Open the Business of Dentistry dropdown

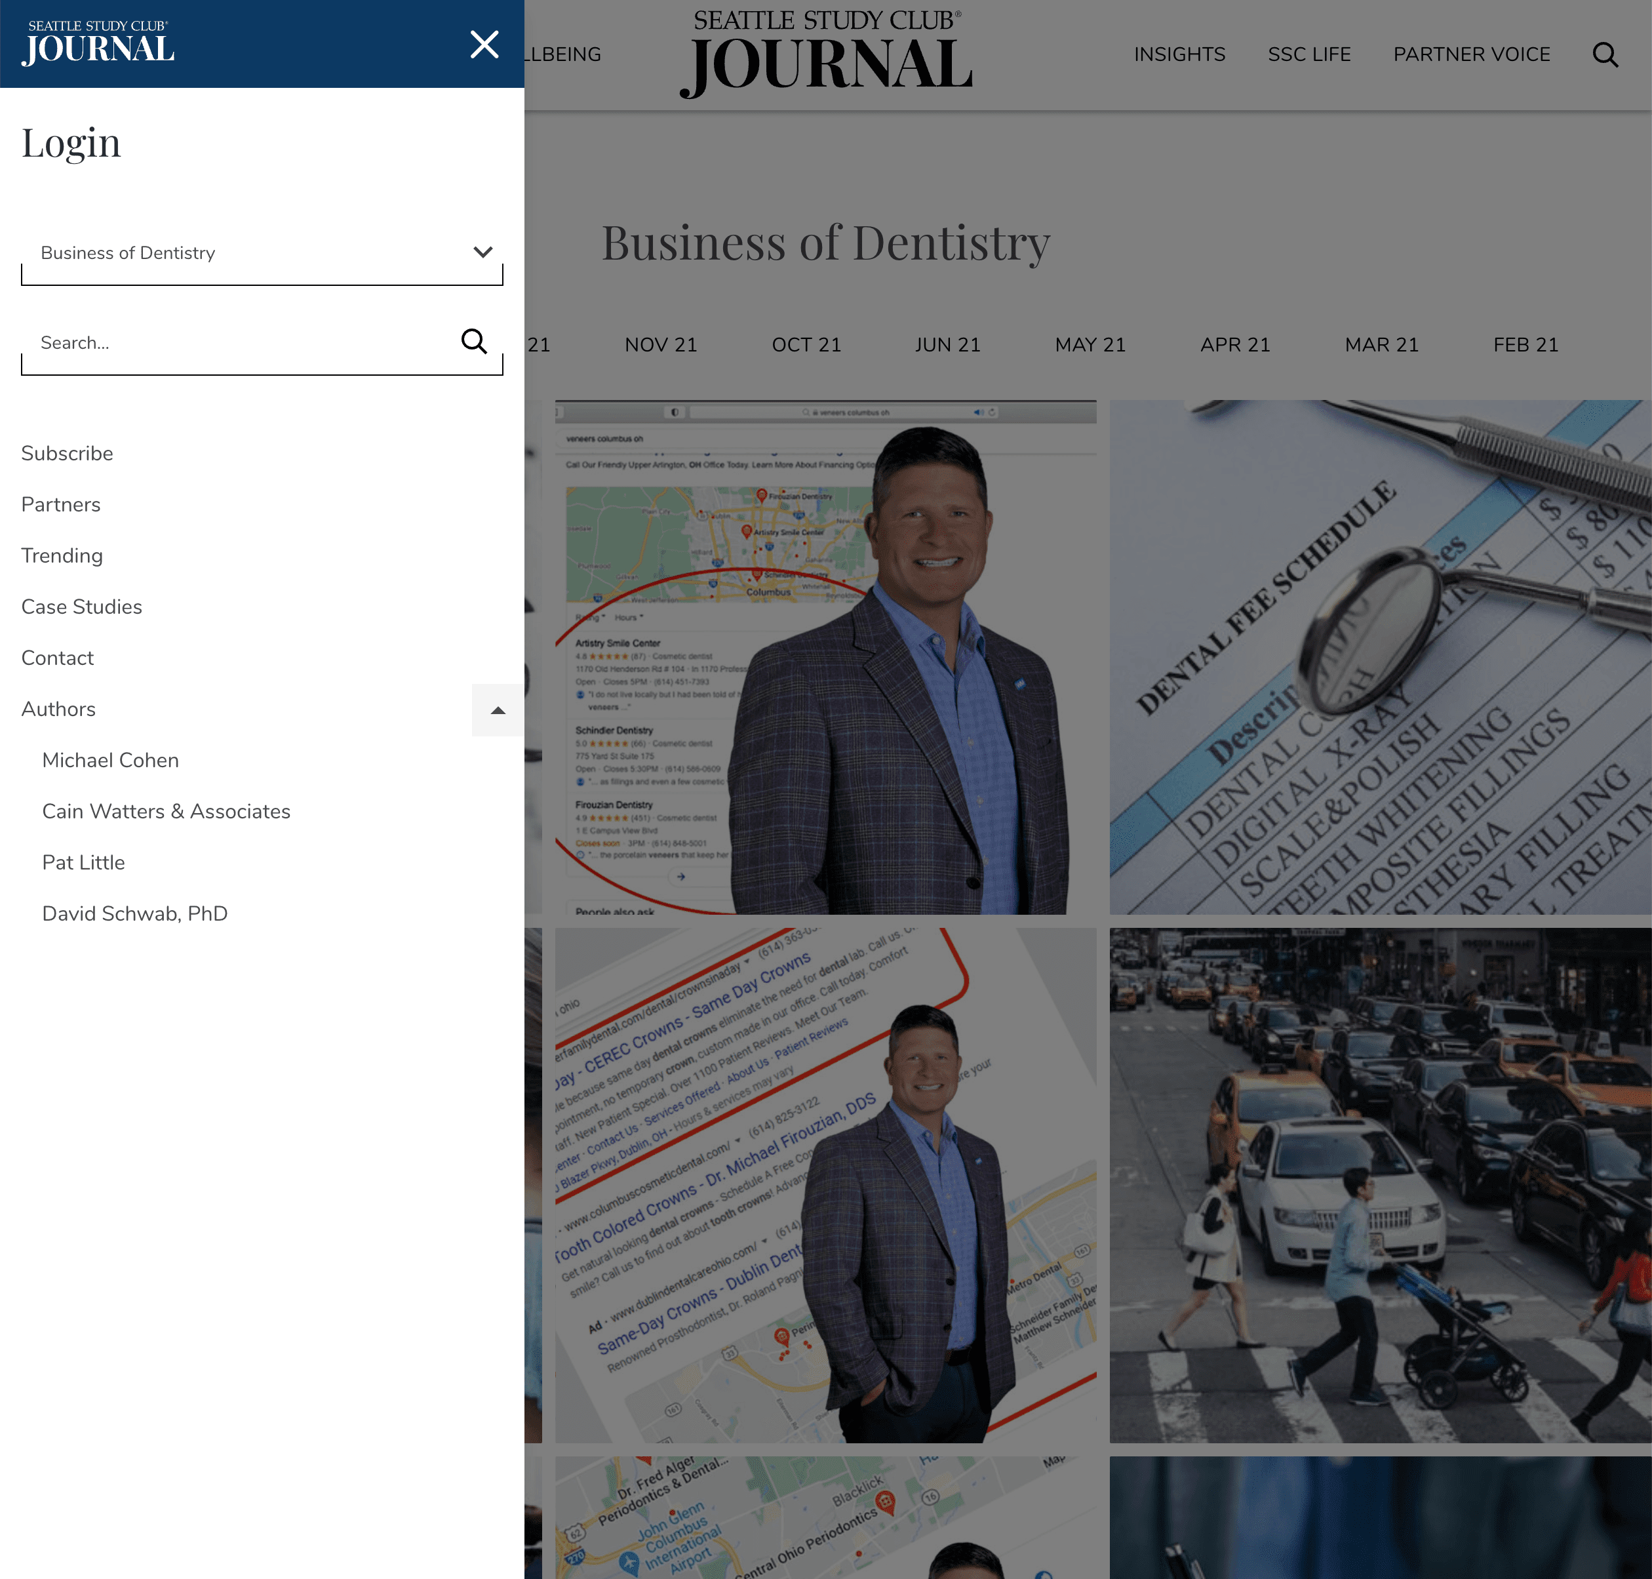point(262,253)
